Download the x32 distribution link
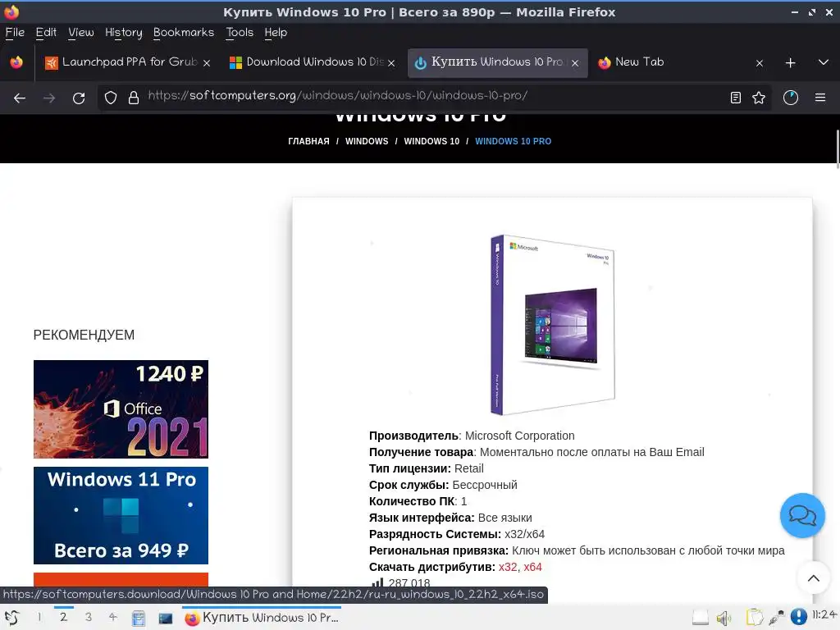Viewport: 840px width, 630px height. pos(508,567)
